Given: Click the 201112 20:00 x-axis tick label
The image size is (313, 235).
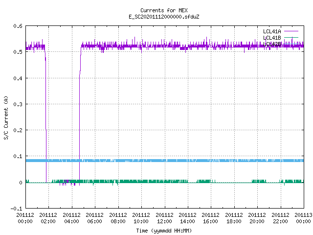Looking at the screenshot, I should (x=257, y=218).
